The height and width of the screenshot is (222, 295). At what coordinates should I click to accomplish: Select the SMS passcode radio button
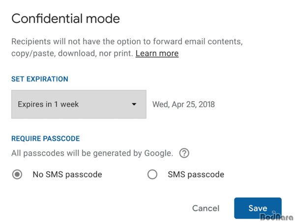click(x=152, y=174)
